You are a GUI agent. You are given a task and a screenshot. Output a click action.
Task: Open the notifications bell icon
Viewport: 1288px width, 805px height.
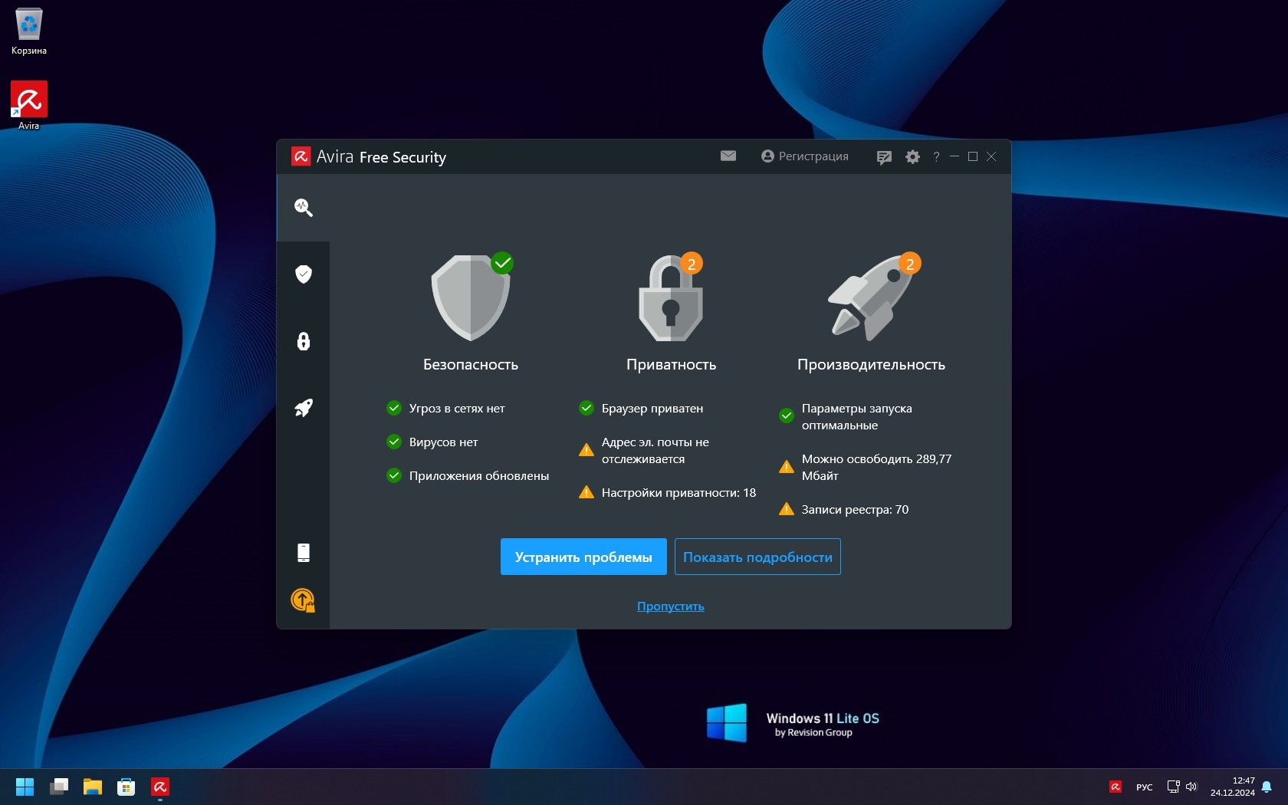pyautogui.click(x=1267, y=787)
